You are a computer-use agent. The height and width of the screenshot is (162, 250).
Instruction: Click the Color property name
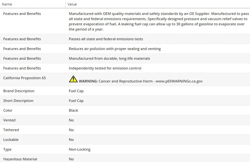(8, 110)
